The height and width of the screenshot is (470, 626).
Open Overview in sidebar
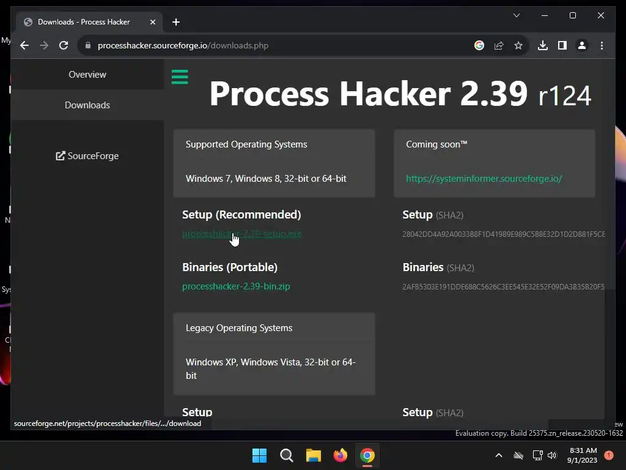(x=87, y=74)
